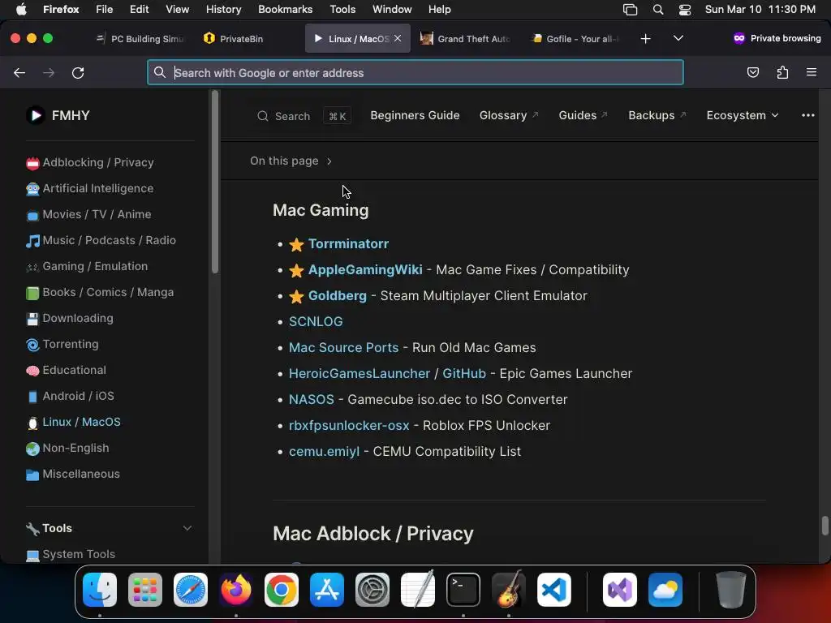Screen dimensions: 831x623
Task: Switch to the Grand Theft Auto tab
Action: click(x=465, y=39)
